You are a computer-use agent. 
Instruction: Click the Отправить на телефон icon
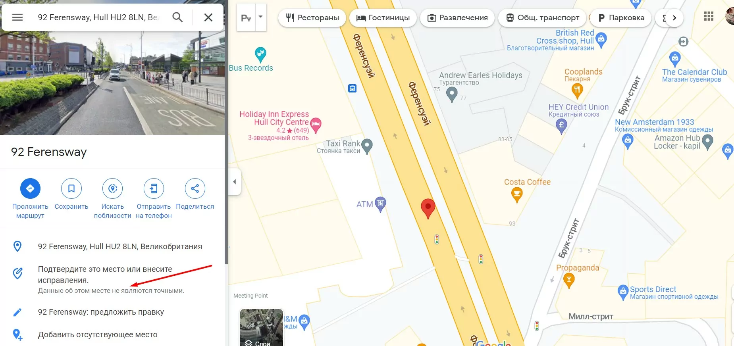coord(154,188)
